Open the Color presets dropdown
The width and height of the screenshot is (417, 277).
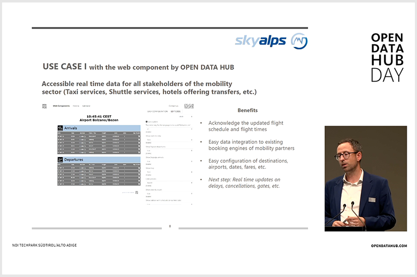(x=169, y=183)
